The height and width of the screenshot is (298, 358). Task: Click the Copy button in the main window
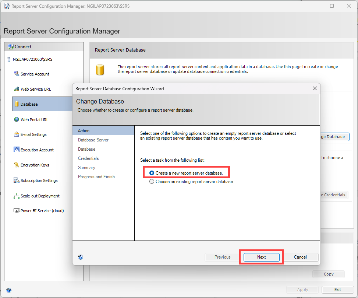point(329,274)
